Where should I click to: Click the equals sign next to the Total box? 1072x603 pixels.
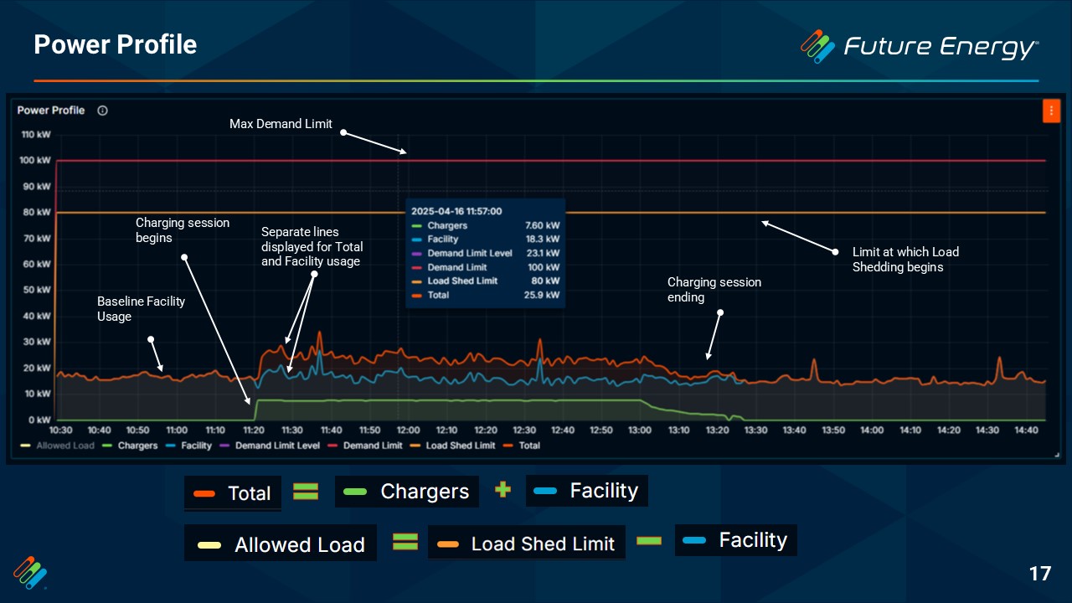tap(306, 492)
